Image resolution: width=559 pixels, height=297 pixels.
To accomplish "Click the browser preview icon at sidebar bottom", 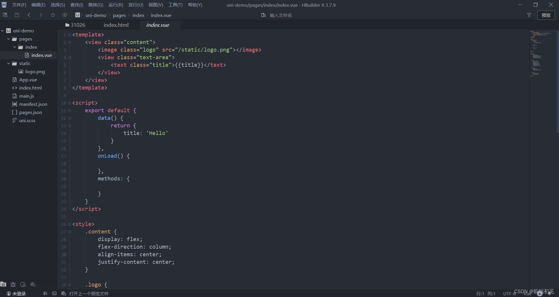I will coord(33,284).
